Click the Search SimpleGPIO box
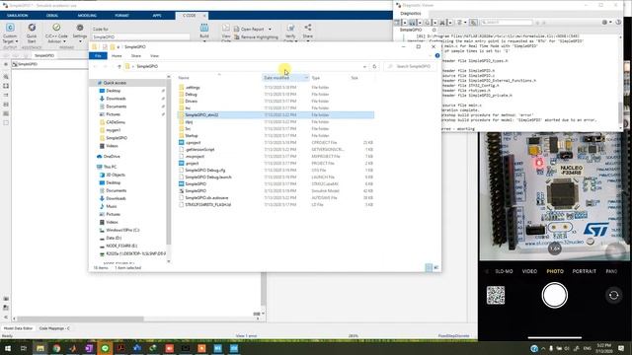Image resolution: width=632 pixels, height=355 pixels. (411, 66)
